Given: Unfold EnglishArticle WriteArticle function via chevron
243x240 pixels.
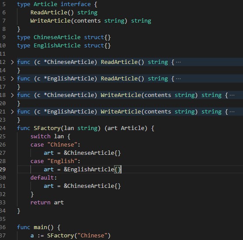Looking at the screenshot, I should point(12,112).
